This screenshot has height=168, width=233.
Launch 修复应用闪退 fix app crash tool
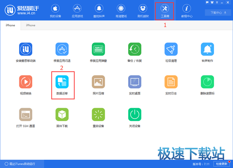click(62, 52)
